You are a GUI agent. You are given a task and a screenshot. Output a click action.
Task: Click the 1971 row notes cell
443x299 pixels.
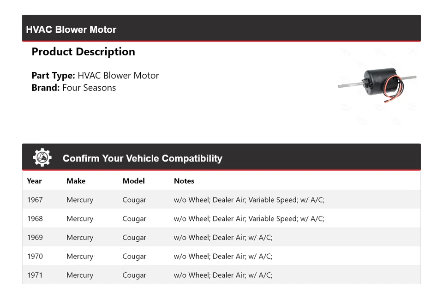223,275
